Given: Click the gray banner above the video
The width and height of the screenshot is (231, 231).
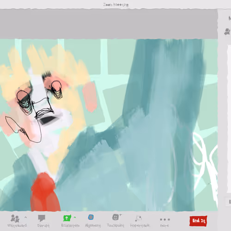Looking at the screenshot, I should click(x=109, y=24).
